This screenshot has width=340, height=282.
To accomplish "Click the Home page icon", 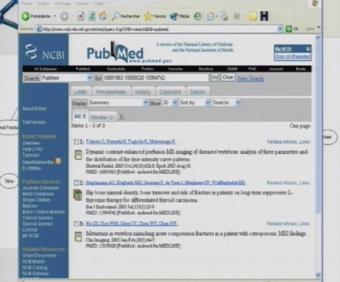I will (x=103, y=16).
